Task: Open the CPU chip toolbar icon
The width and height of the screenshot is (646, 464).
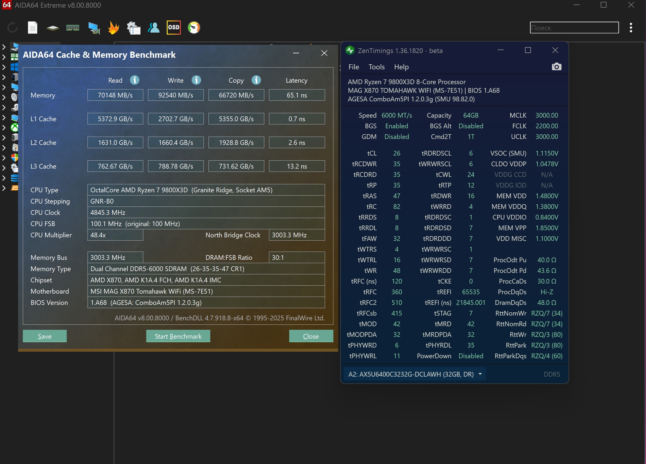Action: 53,28
